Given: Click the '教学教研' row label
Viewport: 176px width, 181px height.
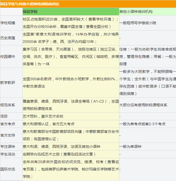Looking at the screenshot, I should [8, 83].
